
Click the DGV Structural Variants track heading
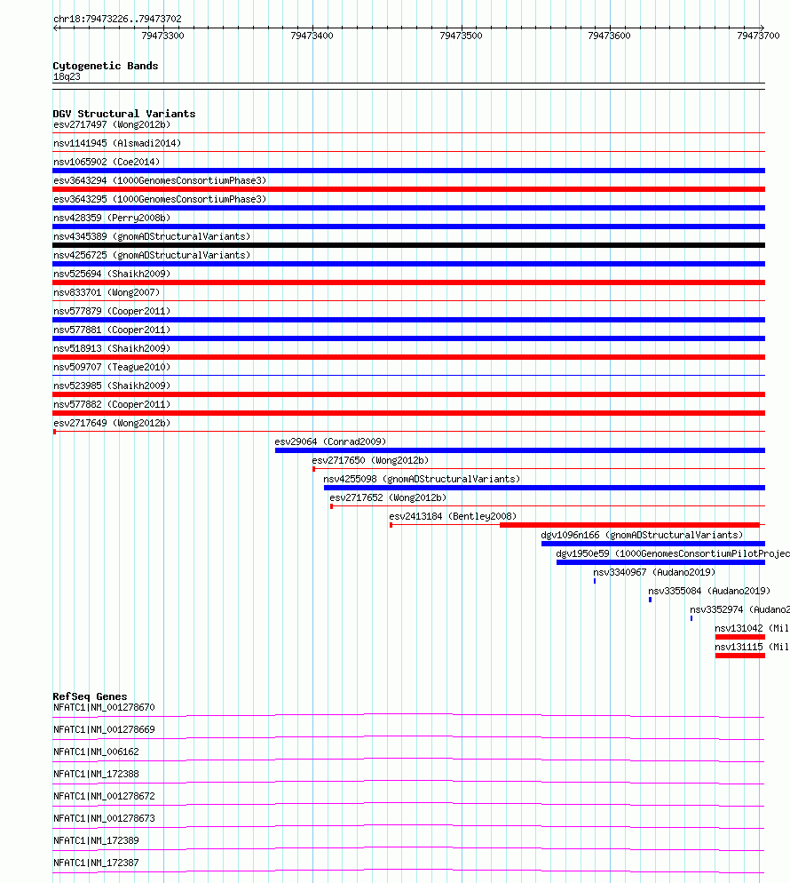[124, 114]
